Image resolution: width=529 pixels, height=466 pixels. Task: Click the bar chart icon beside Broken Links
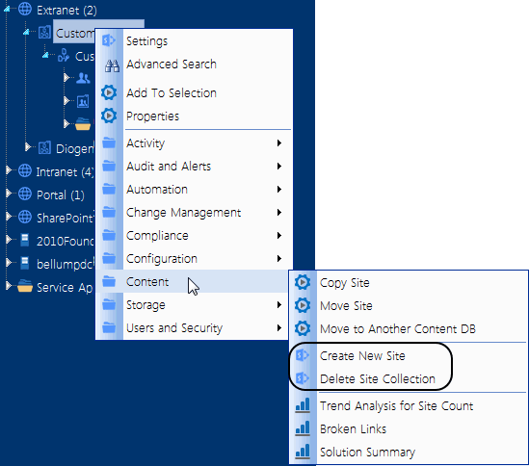pos(303,428)
